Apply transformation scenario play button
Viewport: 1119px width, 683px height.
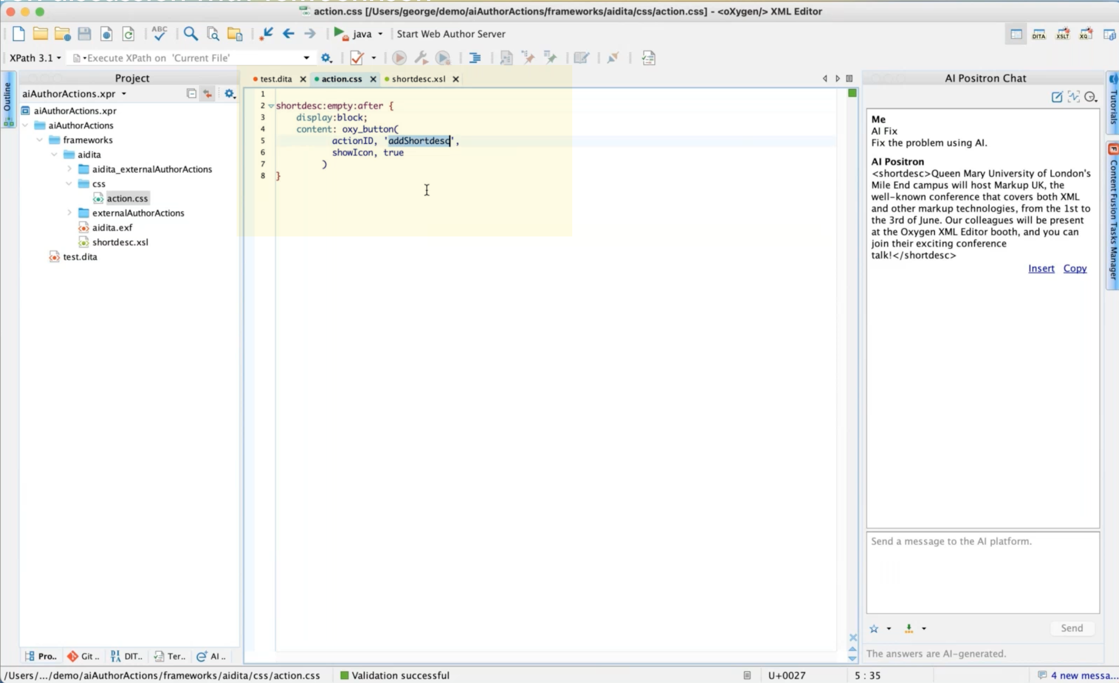click(399, 58)
